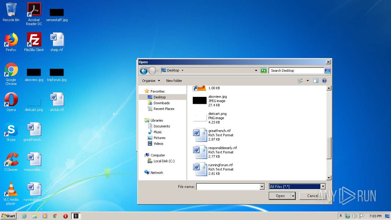
Task: Expand the address bar history dropdown
Action: [256, 71]
